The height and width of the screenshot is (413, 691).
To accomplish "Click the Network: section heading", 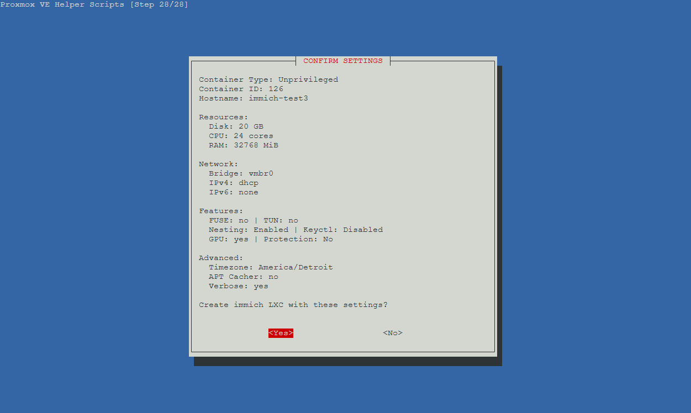I will click(219, 164).
